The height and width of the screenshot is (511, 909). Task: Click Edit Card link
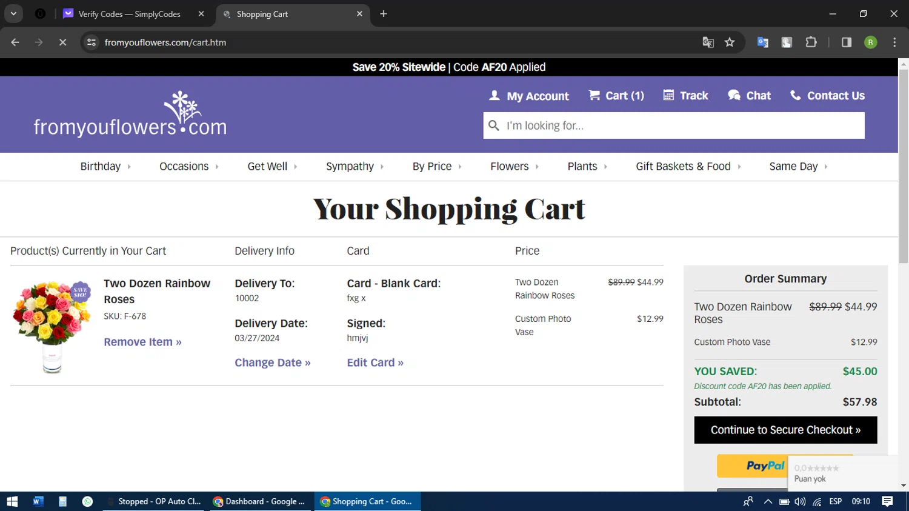pos(375,362)
